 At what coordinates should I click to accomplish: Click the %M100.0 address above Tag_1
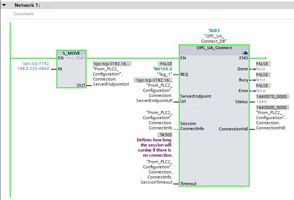(x=162, y=69)
